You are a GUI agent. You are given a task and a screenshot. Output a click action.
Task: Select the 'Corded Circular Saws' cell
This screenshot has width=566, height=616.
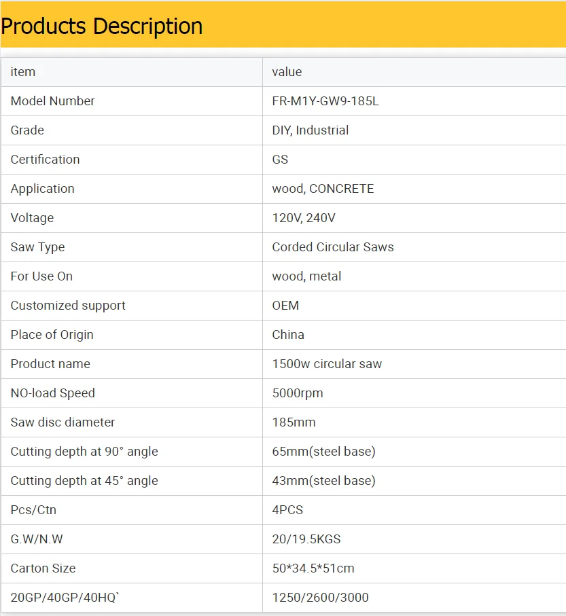(x=333, y=247)
